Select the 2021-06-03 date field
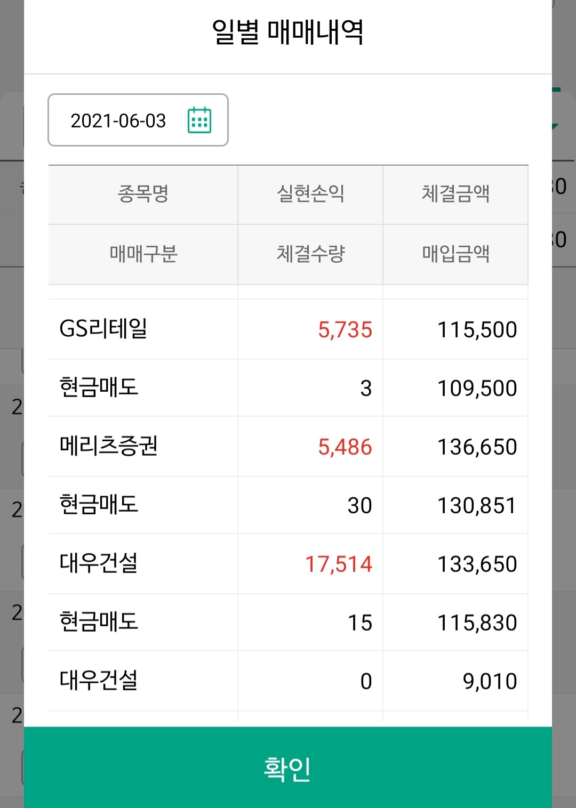 [x=138, y=120]
